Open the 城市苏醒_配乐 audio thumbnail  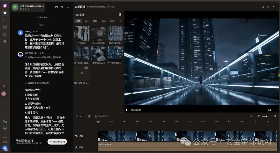pos(82,73)
